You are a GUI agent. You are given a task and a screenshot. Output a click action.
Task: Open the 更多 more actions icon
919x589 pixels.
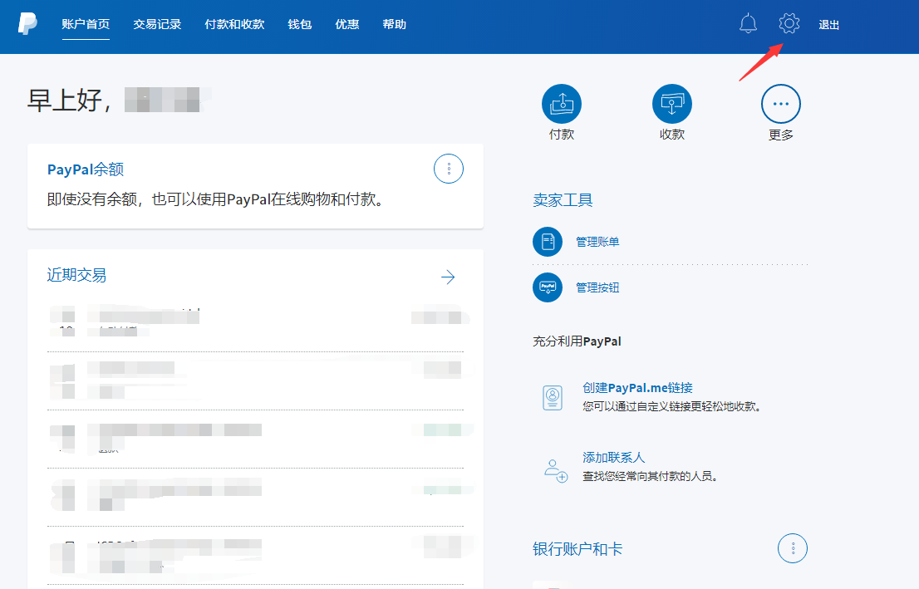[781, 104]
